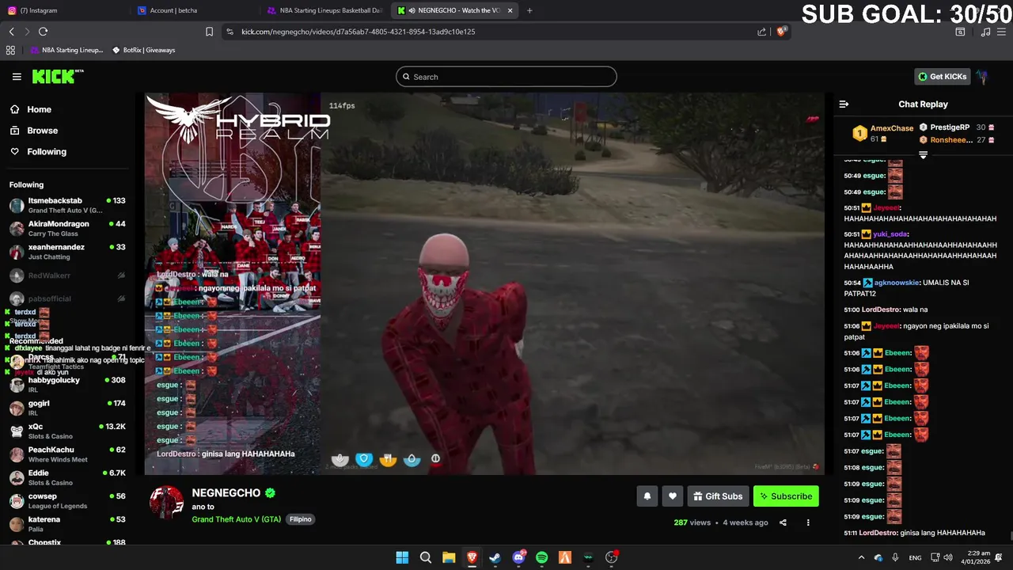Reload the current page
Viewport: 1013px width, 570px height.
click(x=43, y=32)
